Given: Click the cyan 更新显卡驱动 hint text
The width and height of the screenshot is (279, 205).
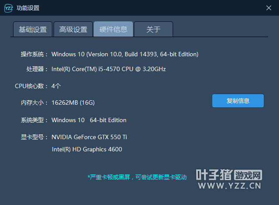Looking at the screenshot, I should point(137,178).
